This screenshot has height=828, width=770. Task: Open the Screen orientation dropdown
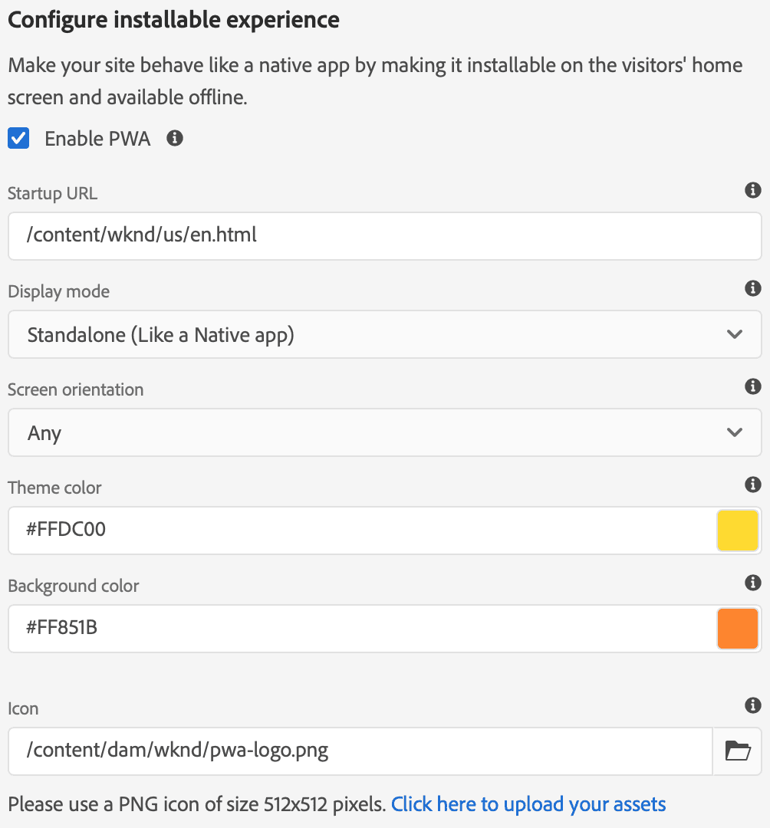click(734, 432)
